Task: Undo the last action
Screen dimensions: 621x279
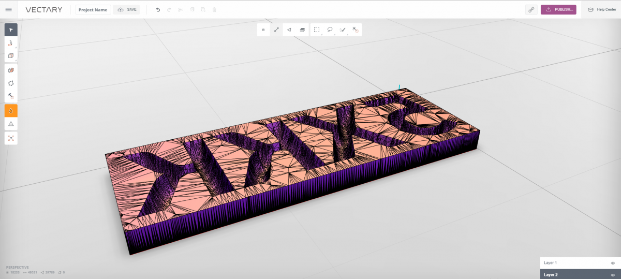Action: (158, 10)
